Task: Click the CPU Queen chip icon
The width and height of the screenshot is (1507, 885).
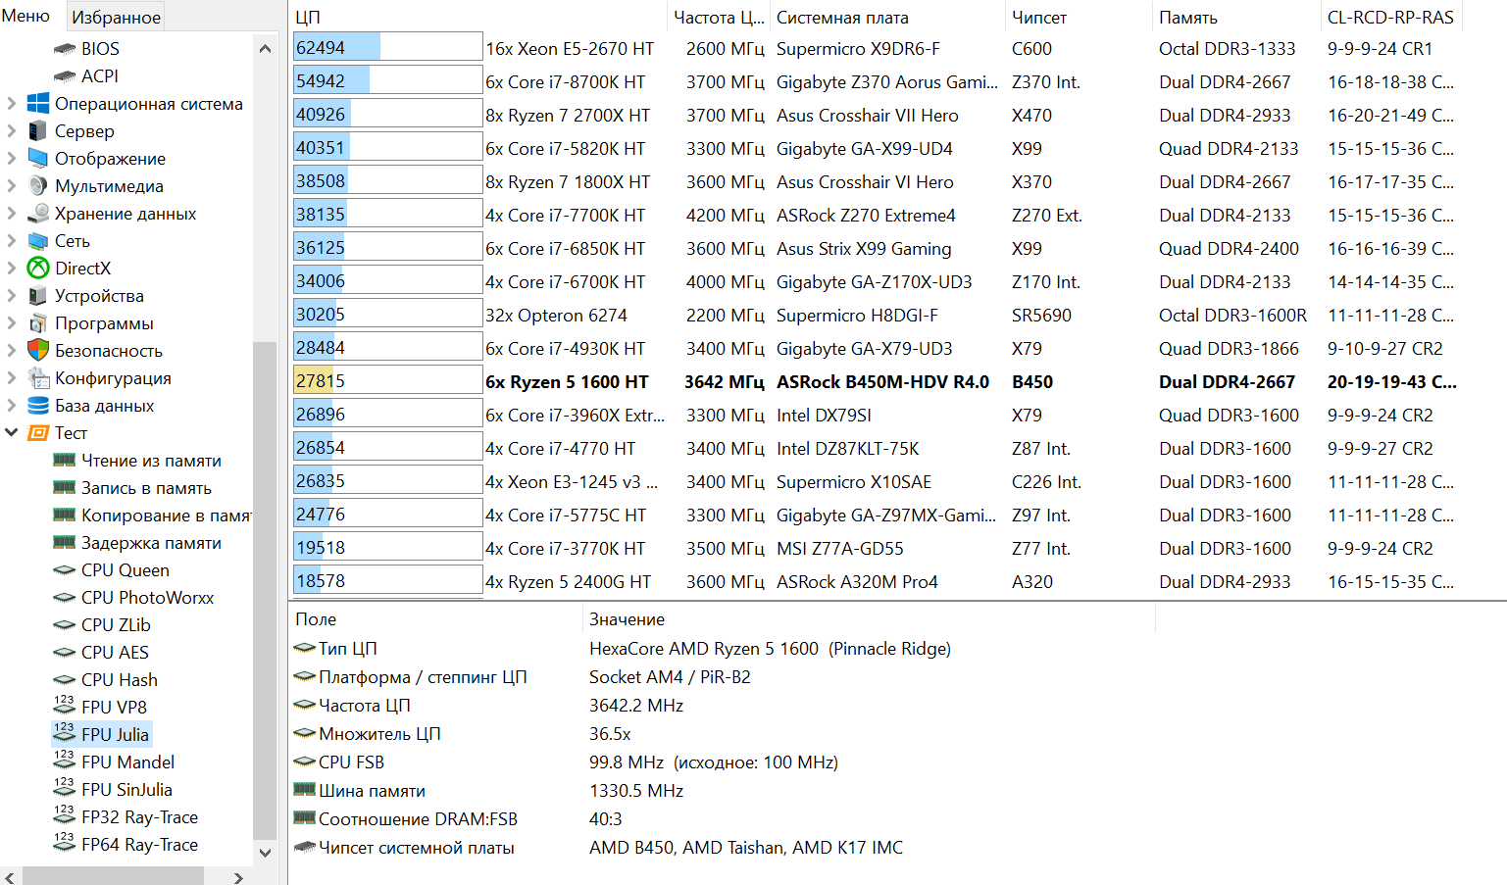Action: (65, 570)
